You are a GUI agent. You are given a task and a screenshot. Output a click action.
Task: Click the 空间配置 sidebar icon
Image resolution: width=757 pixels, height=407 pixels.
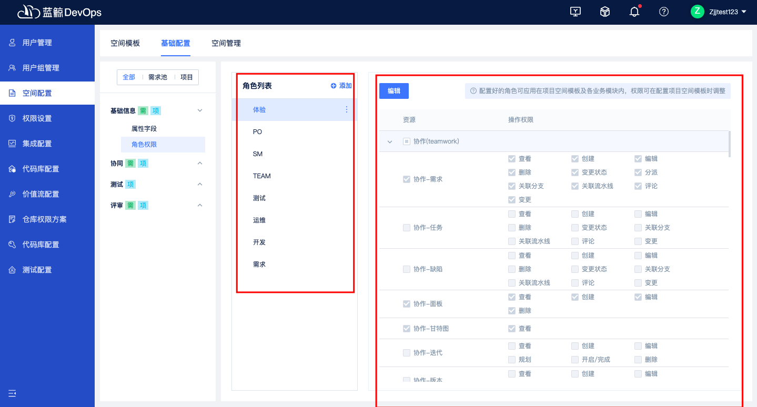tap(12, 93)
